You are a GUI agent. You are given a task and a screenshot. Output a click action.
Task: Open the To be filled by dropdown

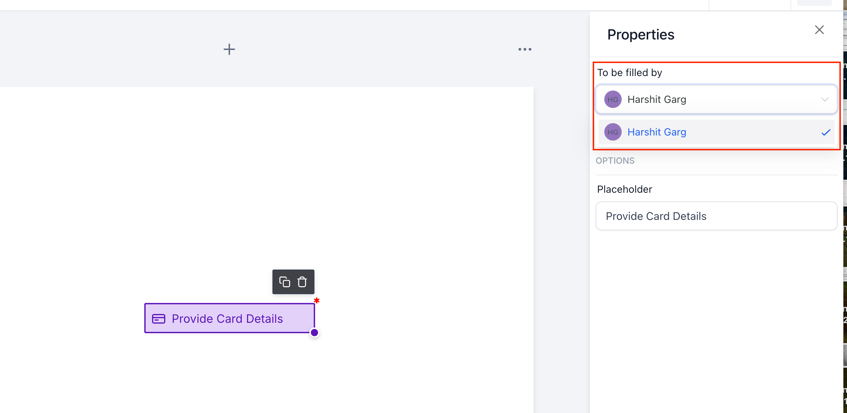coord(716,99)
